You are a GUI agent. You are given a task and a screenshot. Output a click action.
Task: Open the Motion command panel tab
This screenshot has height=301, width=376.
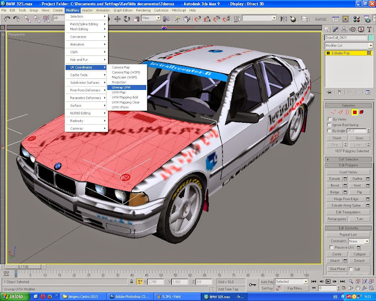(352, 29)
